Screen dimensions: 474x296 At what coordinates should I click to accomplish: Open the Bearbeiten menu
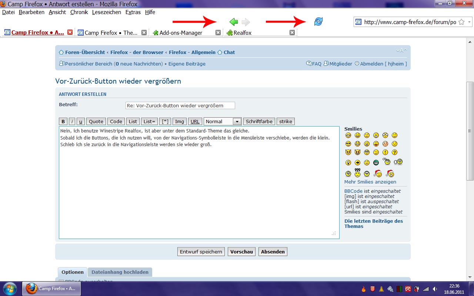tap(31, 12)
